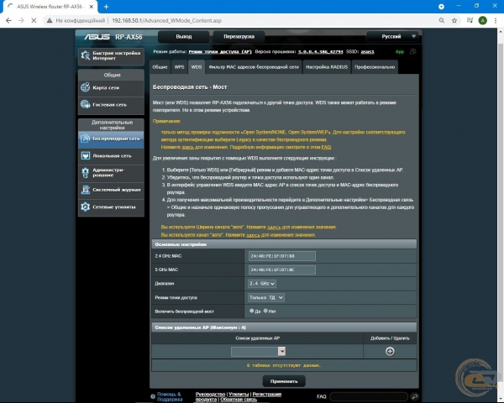The image size is (504, 403).
Task: Stop page loading with X button
Action: click(x=34, y=20)
